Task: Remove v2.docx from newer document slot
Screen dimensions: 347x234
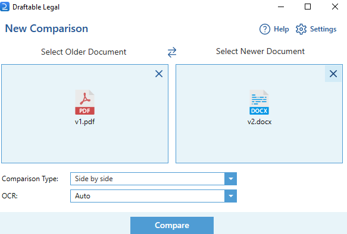Action: click(333, 74)
